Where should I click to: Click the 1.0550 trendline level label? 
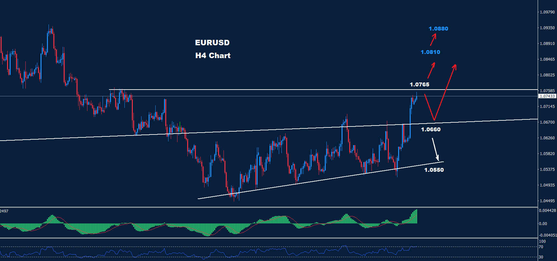tap(434, 170)
